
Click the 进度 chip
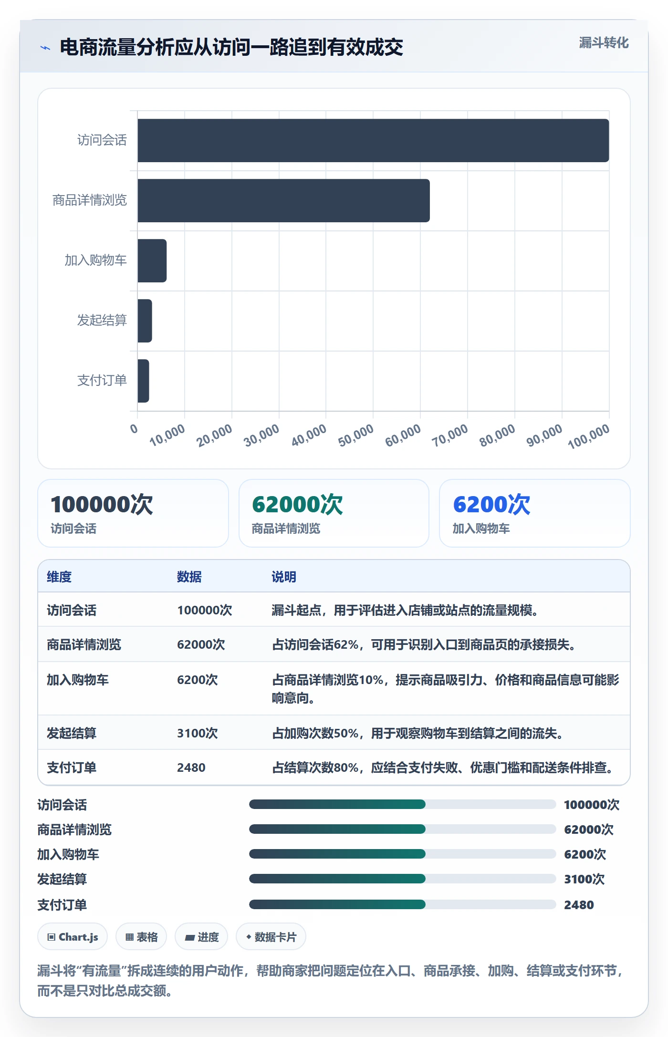(201, 937)
